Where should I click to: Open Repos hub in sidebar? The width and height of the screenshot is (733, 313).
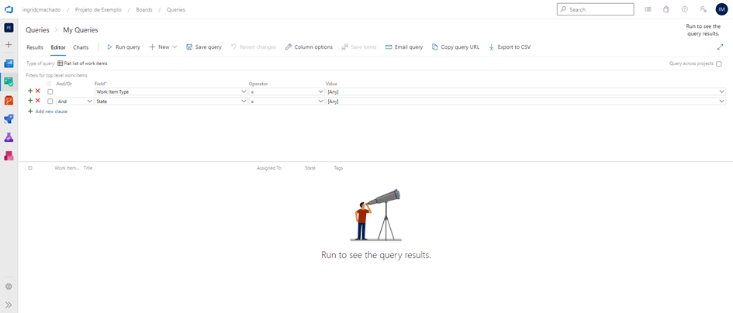tap(9, 100)
